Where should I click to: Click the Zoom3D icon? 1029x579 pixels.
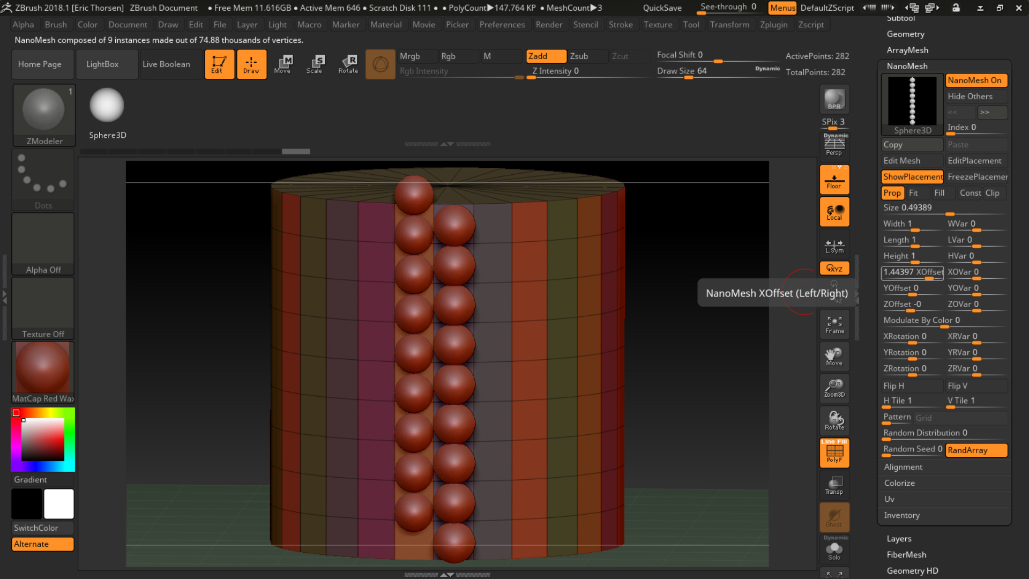[x=834, y=389]
